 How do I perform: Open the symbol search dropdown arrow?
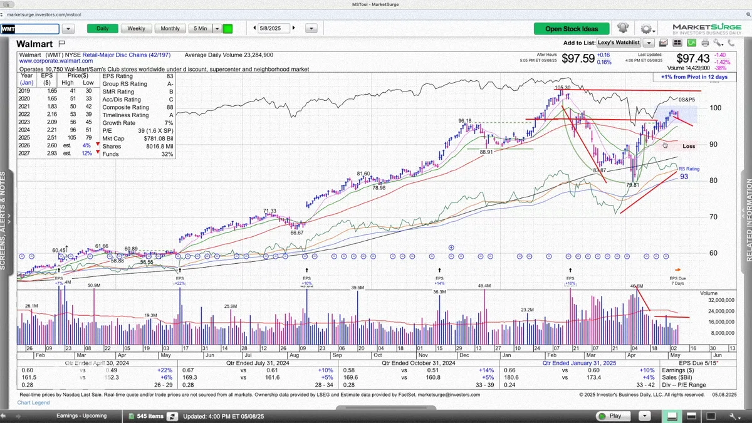coord(68,29)
